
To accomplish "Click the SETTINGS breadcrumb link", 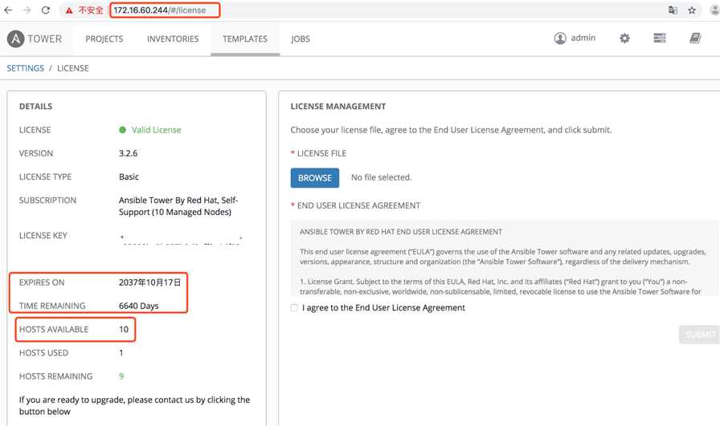I will click(25, 68).
